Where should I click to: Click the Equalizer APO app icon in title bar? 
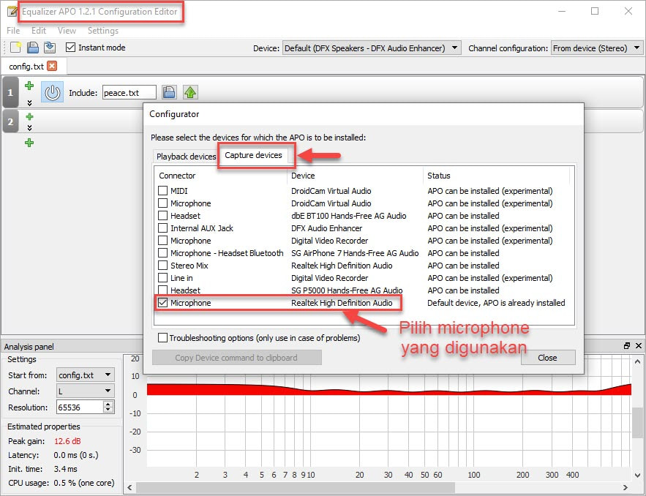pos(12,11)
